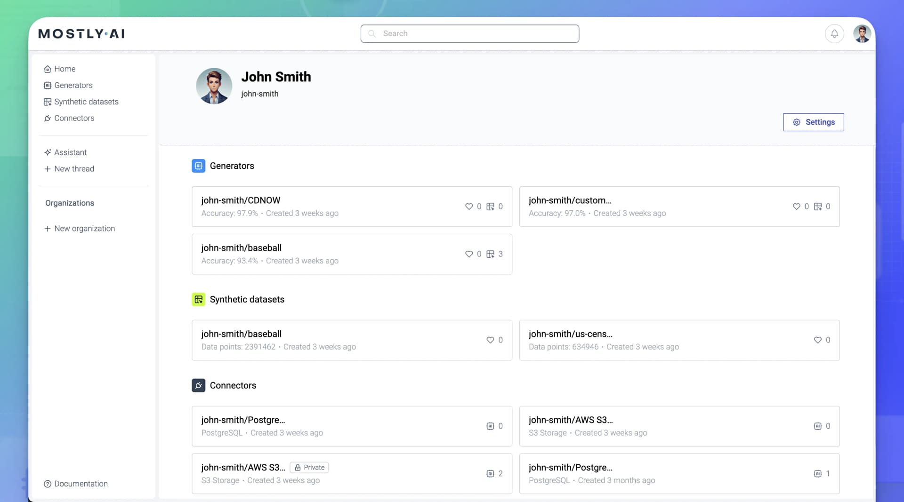904x502 pixels.
Task: Click the green Synthetic datasets section icon
Action: [198, 299]
